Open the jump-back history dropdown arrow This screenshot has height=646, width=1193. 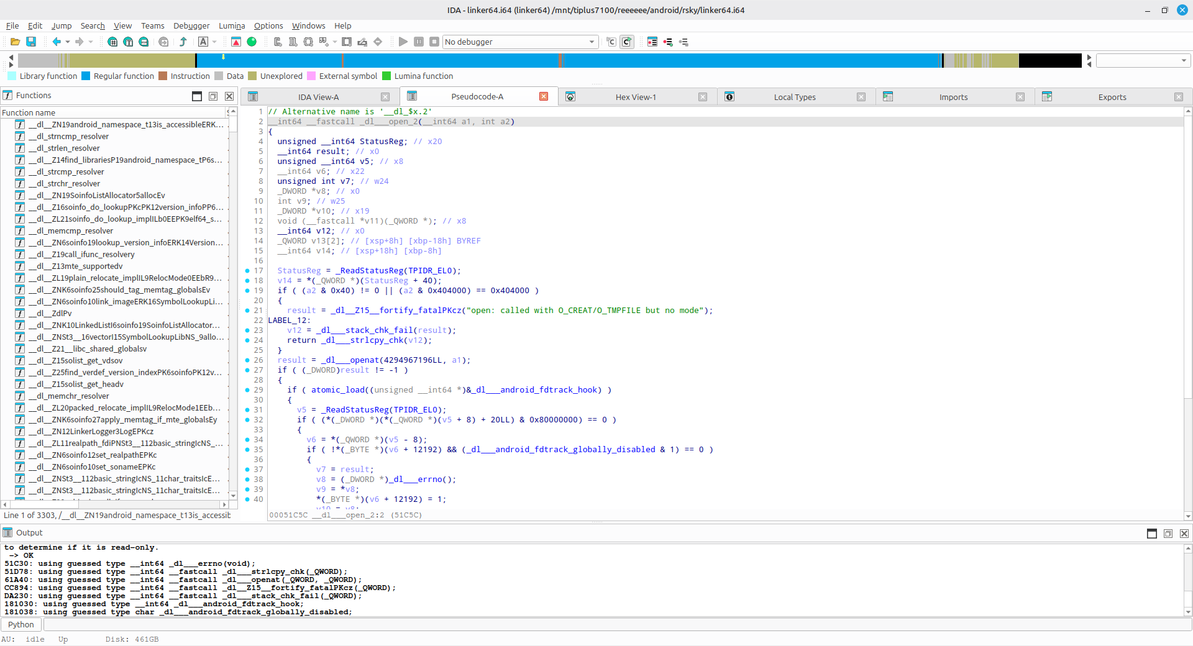[68, 42]
